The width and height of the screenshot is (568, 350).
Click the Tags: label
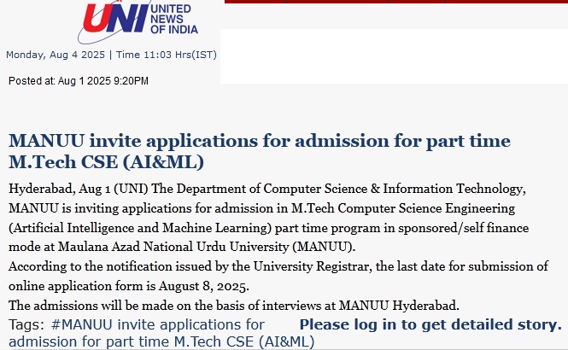click(26, 324)
